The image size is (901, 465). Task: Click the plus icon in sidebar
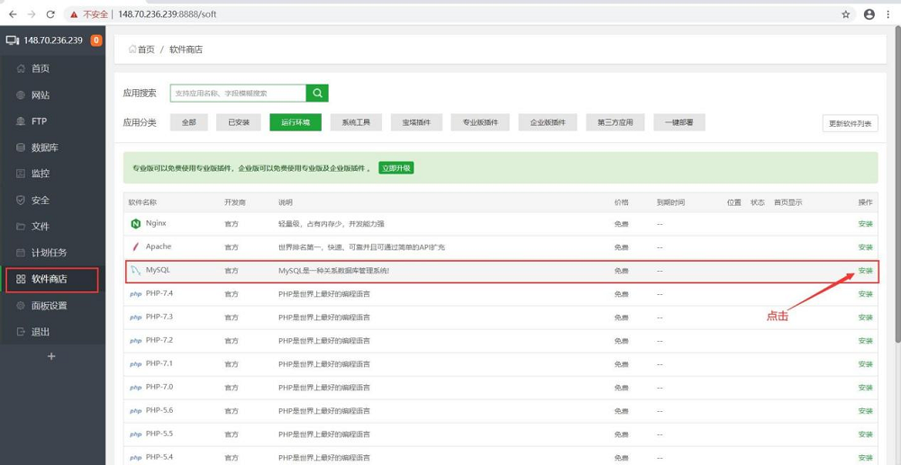point(51,356)
